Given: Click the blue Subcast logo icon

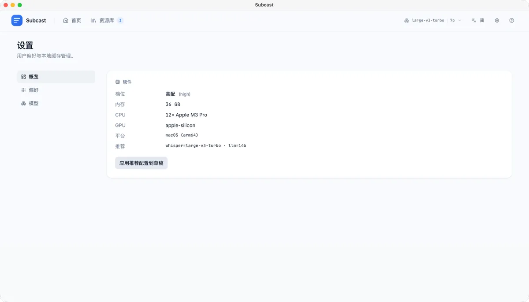Looking at the screenshot, I should click(x=17, y=20).
